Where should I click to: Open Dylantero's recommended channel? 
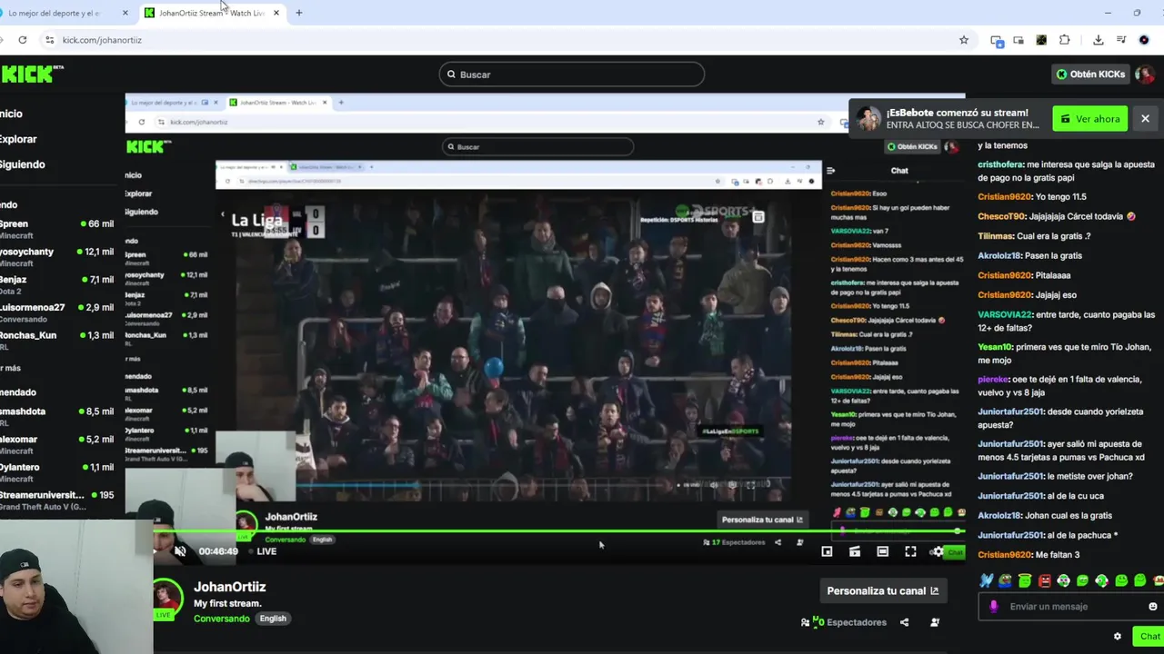click(56, 472)
